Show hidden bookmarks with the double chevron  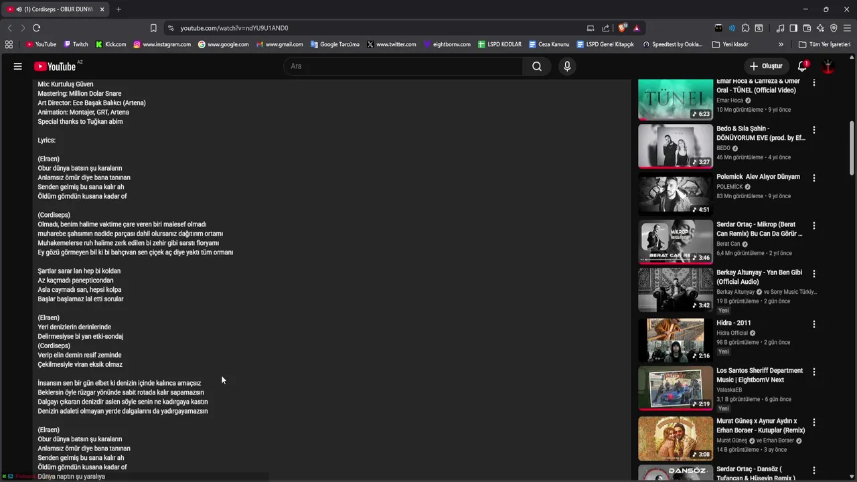781,44
